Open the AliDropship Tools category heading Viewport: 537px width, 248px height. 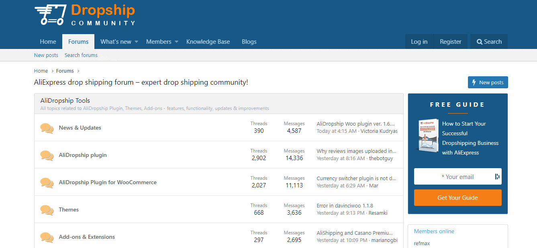tap(65, 101)
